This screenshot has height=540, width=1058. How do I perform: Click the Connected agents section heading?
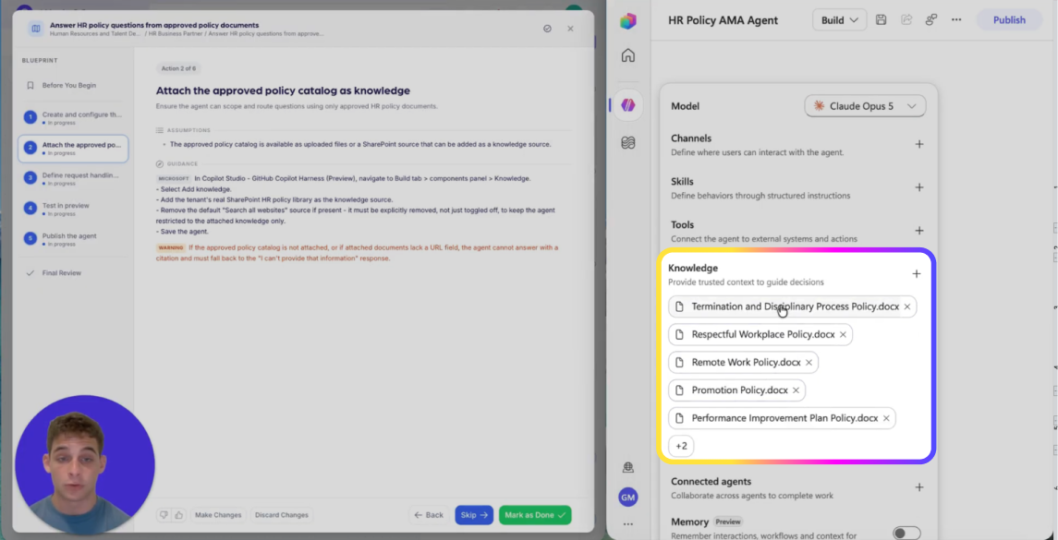[711, 481]
